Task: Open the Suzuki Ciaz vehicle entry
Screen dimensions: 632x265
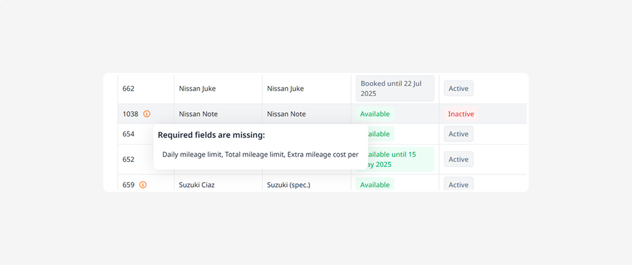Action: (x=197, y=185)
